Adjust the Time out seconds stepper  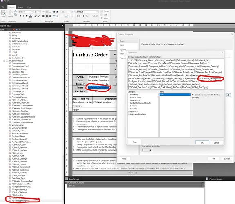click(x=150, y=150)
